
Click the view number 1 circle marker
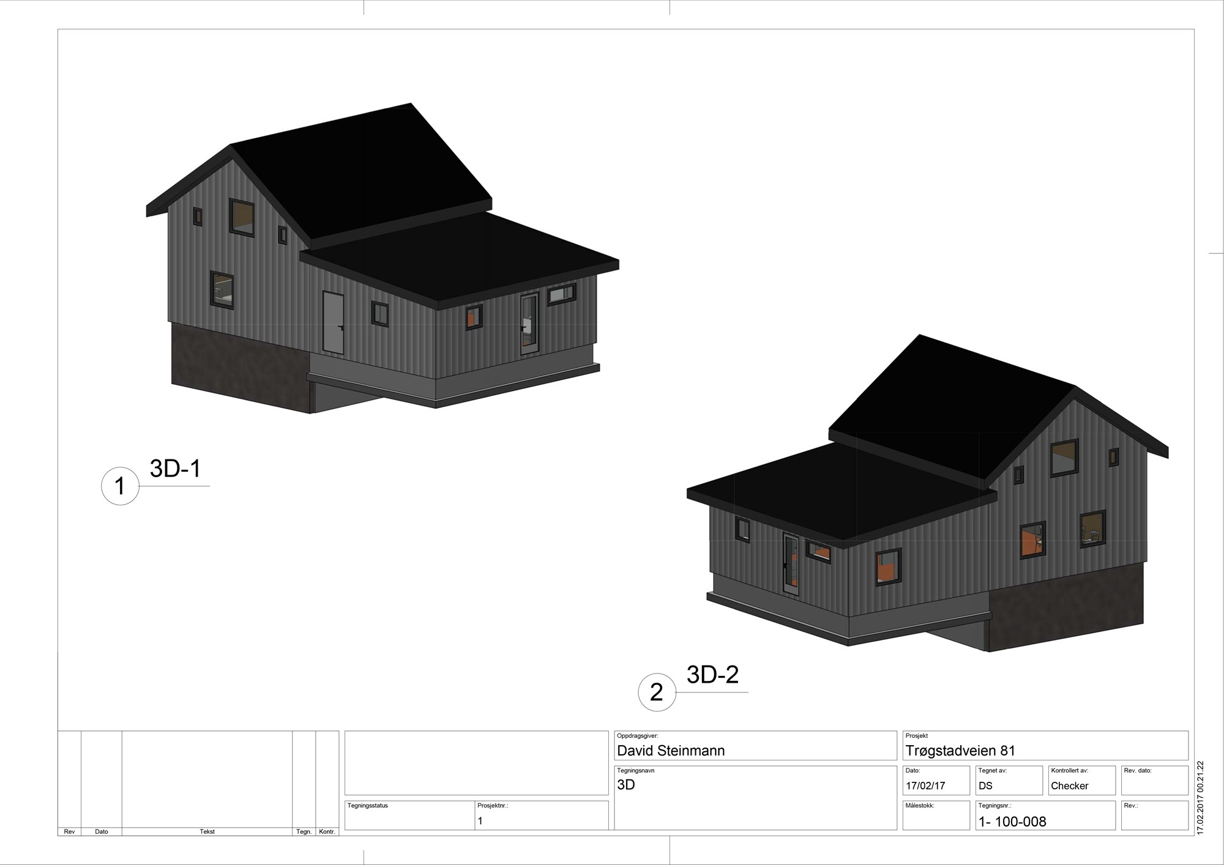[x=120, y=486]
